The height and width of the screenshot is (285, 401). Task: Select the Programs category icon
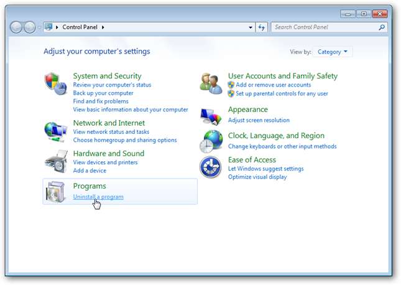tap(56, 192)
